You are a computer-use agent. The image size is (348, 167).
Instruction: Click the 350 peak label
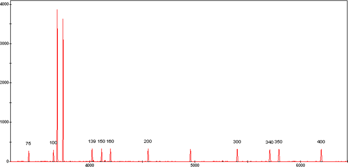[278, 142]
